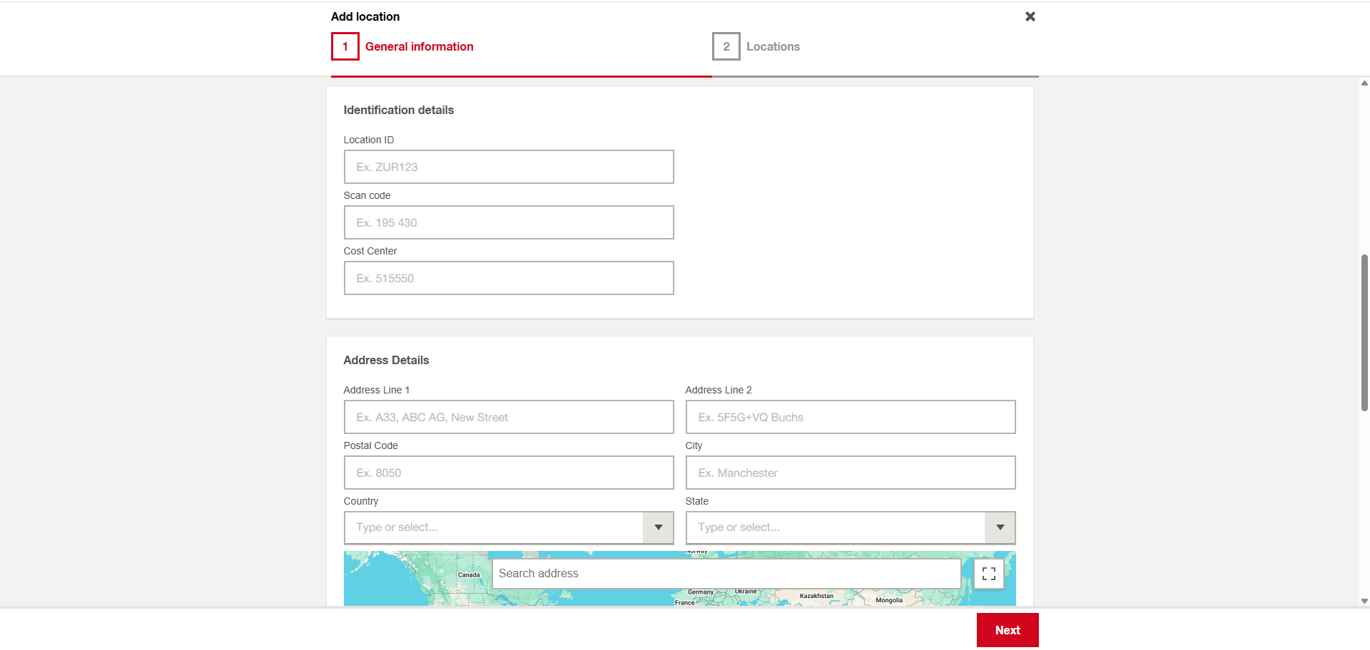Enter the Postal Code field
This screenshot has height=650, width=1370.
[508, 473]
